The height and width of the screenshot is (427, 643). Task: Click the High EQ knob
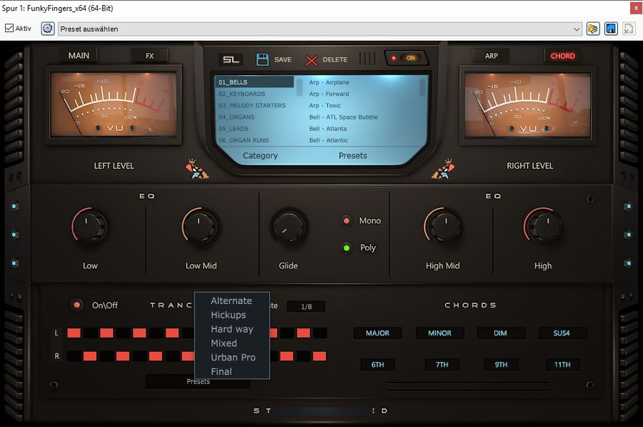click(544, 226)
